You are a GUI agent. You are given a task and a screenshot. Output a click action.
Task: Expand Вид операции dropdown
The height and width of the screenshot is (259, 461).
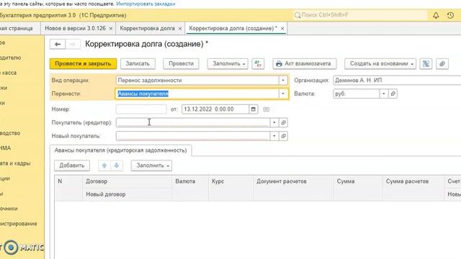(283, 80)
